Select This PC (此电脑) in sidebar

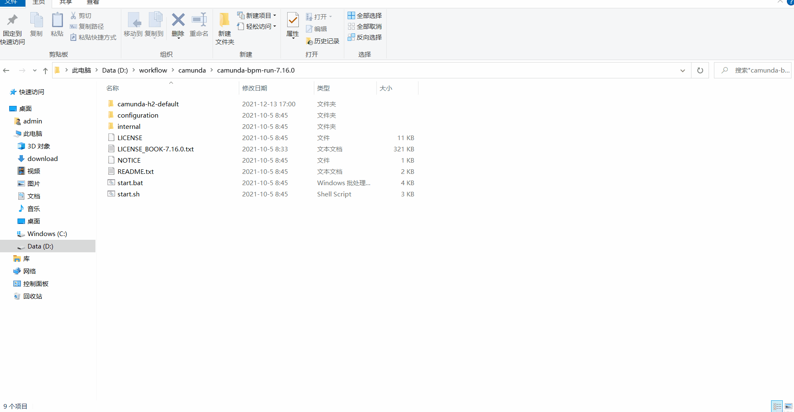[x=28, y=133]
